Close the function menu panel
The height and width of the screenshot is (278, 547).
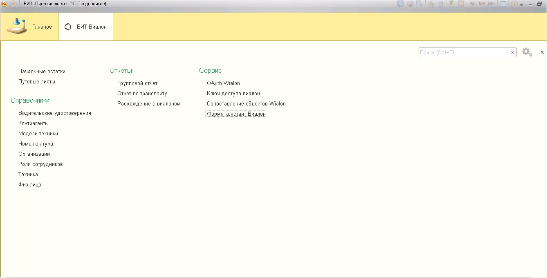542,52
